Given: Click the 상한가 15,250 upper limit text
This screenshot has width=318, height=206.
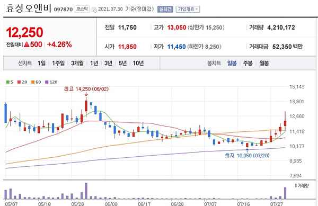Looking at the screenshot, I should point(206,28).
